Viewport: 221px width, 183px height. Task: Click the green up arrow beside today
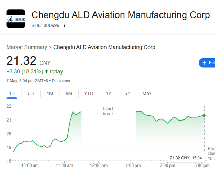47,72
